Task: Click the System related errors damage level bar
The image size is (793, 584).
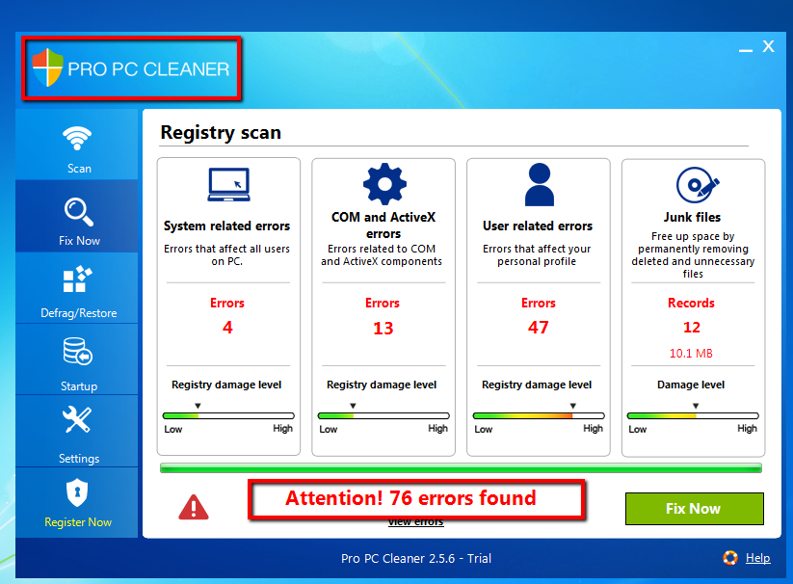Action: [228, 415]
